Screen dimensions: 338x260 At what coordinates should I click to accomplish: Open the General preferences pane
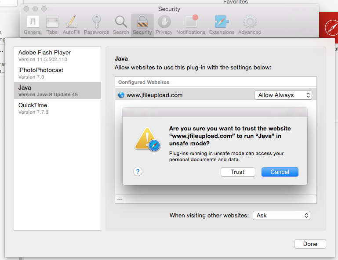33,25
